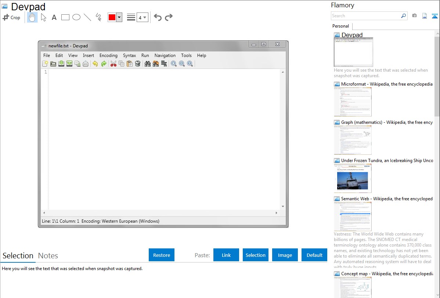
Task: Choose the straight line tool
Action: pyautogui.click(x=87, y=17)
